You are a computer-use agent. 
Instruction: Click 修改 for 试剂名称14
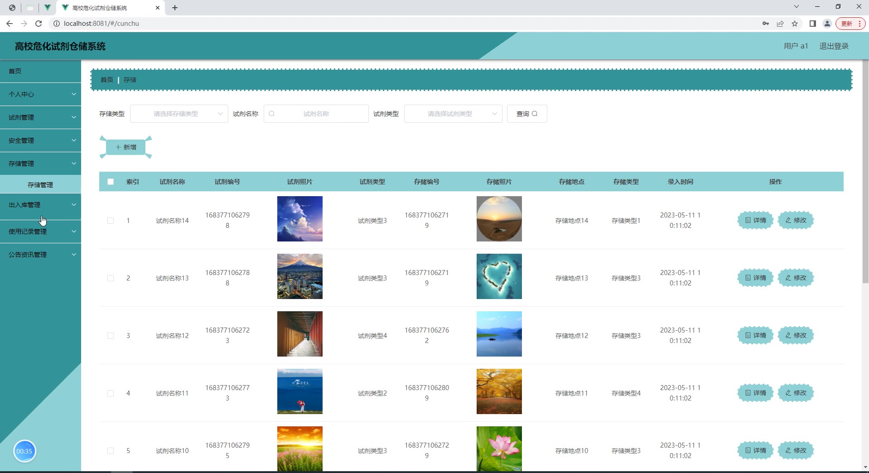796,220
